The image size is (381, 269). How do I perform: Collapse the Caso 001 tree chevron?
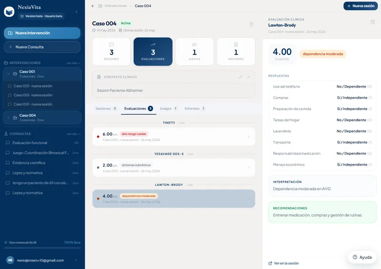tap(8, 74)
